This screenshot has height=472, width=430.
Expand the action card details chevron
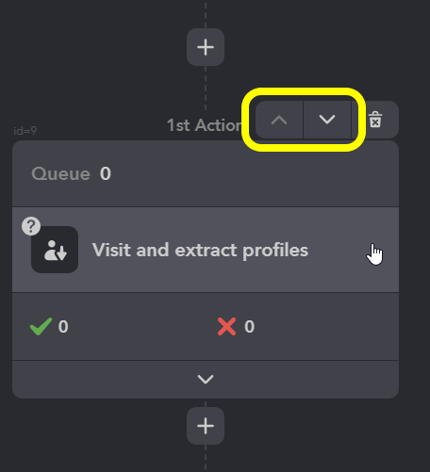click(206, 380)
